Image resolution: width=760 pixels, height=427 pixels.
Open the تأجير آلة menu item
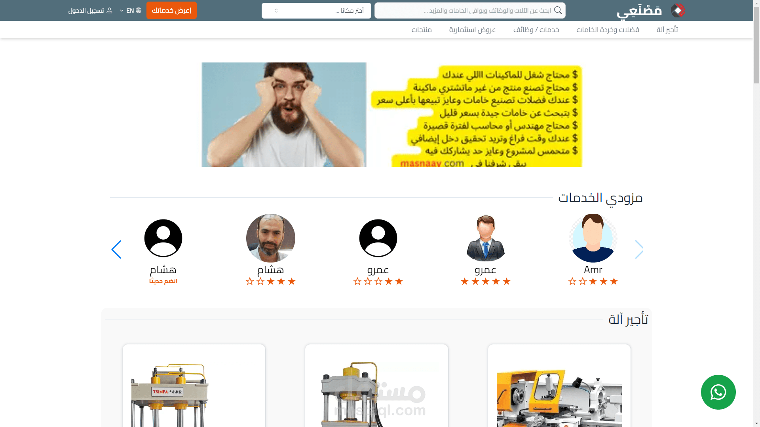pyautogui.click(x=667, y=30)
